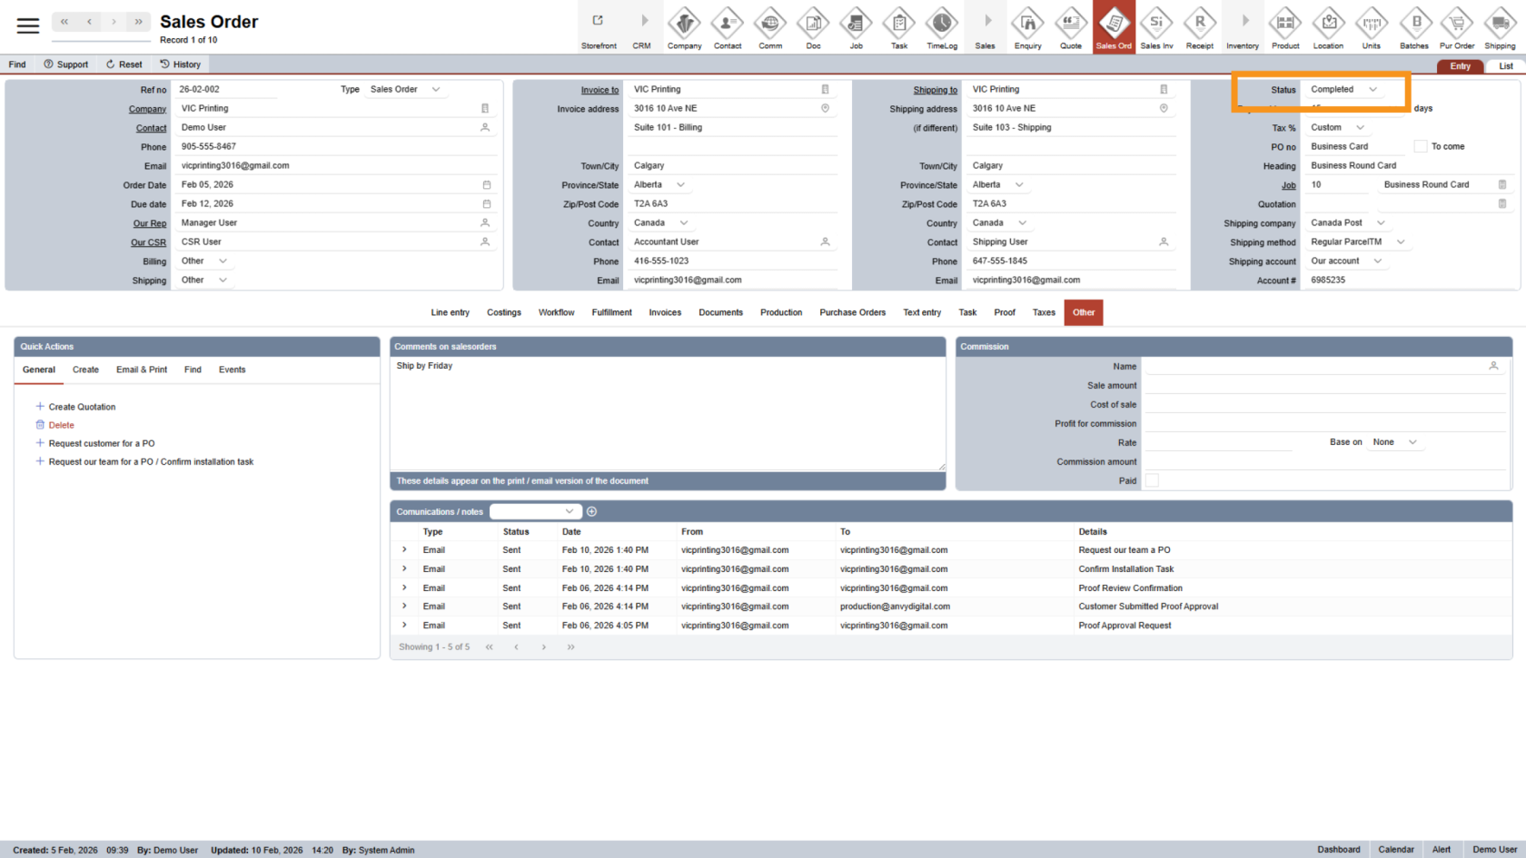
Task: Switch to the List view tab
Action: point(1505,65)
